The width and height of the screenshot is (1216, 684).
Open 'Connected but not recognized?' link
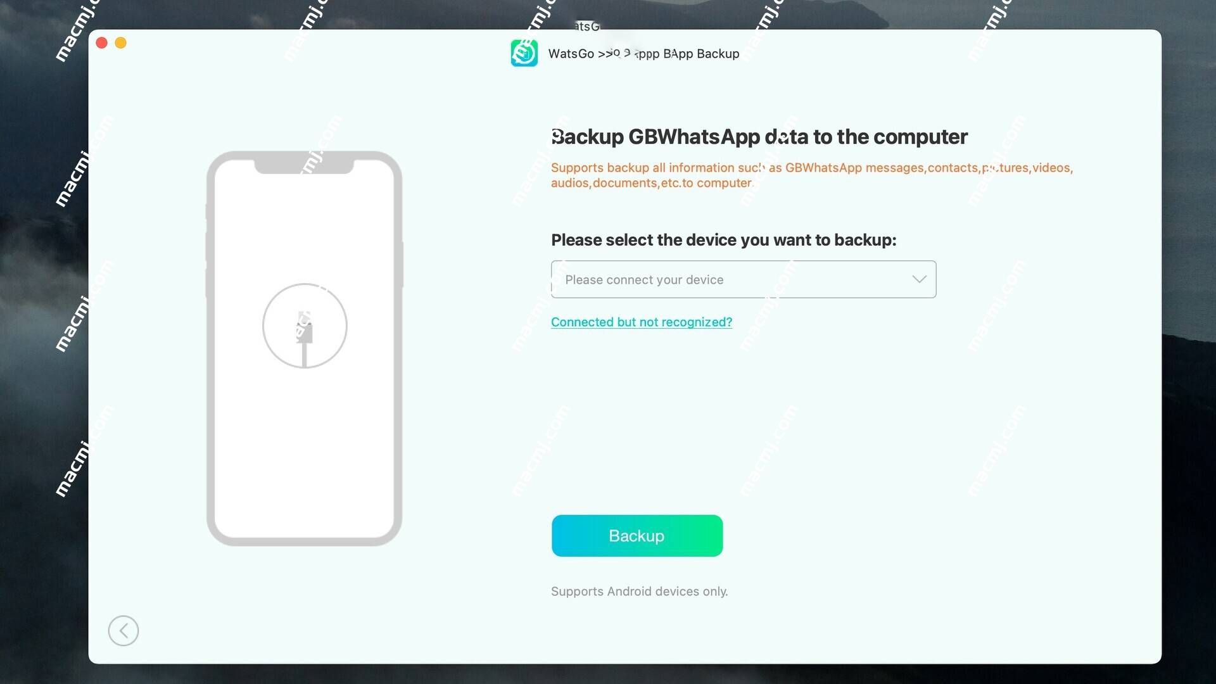[642, 320]
